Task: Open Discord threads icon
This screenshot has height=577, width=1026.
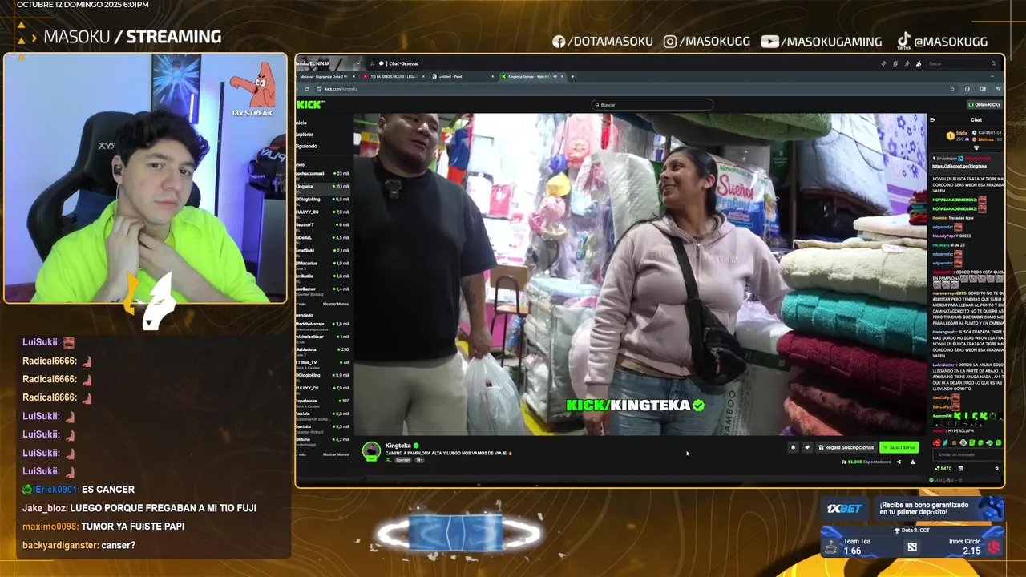Action: pos(884,63)
